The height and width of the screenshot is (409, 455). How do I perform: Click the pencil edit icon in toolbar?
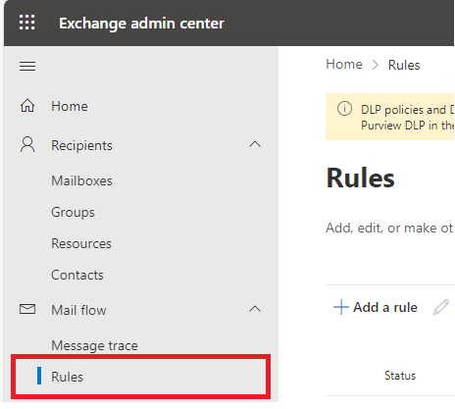(x=441, y=307)
